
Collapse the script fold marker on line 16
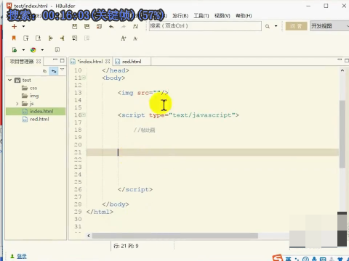[x=84, y=115]
